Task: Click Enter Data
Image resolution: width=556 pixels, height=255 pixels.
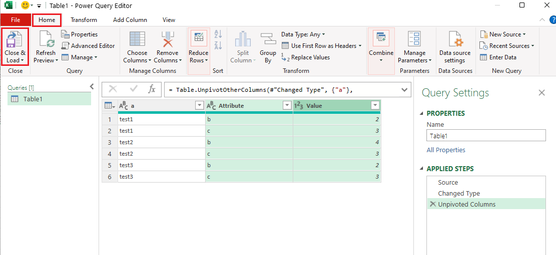Action: coord(498,57)
